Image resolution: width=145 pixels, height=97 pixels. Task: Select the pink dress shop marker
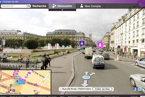[x=100, y=45]
